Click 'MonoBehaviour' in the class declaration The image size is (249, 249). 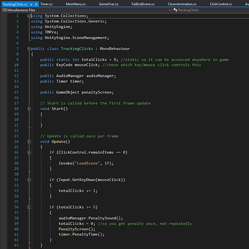coord(115,49)
